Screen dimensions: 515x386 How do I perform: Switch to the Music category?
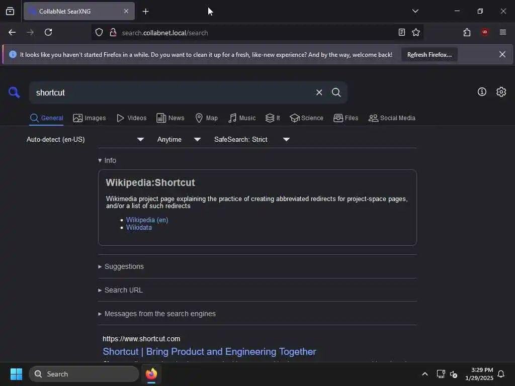tap(242, 118)
